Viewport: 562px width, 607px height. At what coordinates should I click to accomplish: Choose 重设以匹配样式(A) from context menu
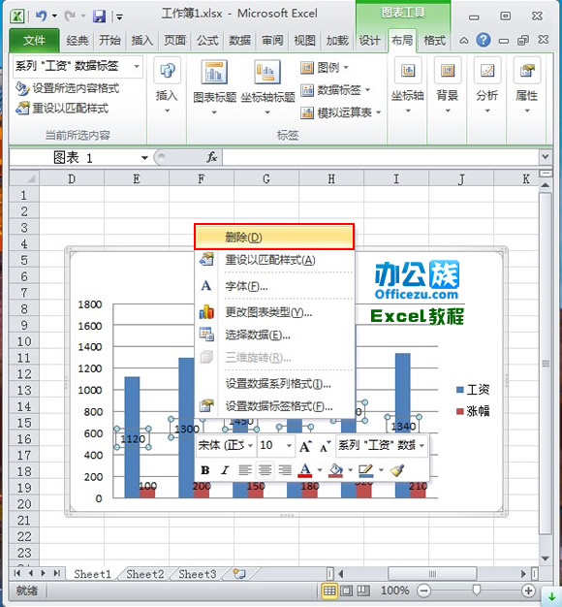(274, 260)
